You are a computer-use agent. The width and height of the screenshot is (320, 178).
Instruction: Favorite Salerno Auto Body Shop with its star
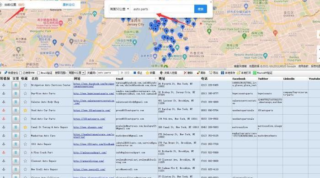[x=25, y=102]
